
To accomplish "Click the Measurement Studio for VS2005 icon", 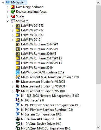I will [x=18, y=82].
